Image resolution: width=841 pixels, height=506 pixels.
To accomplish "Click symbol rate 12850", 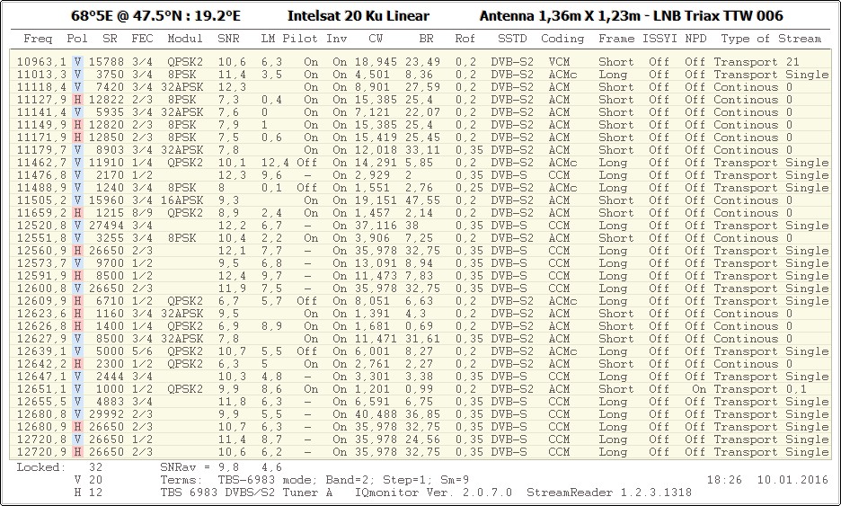I will click(x=106, y=138).
